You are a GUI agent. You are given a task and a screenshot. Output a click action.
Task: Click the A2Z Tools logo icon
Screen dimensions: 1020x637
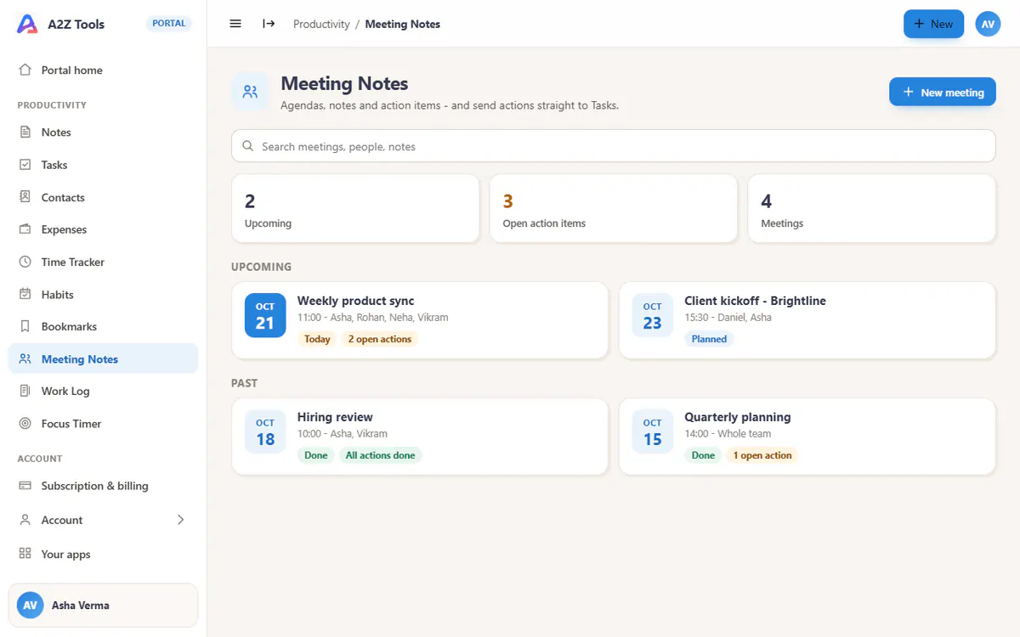pos(27,24)
